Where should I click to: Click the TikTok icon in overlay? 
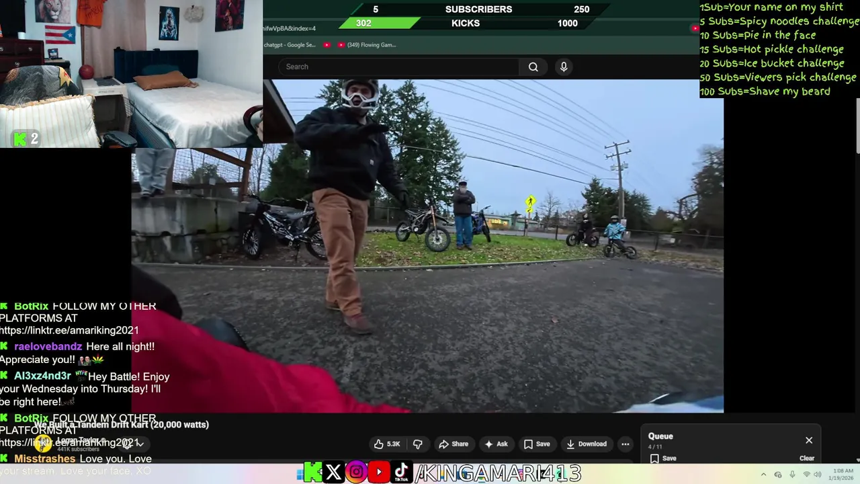[402, 473]
